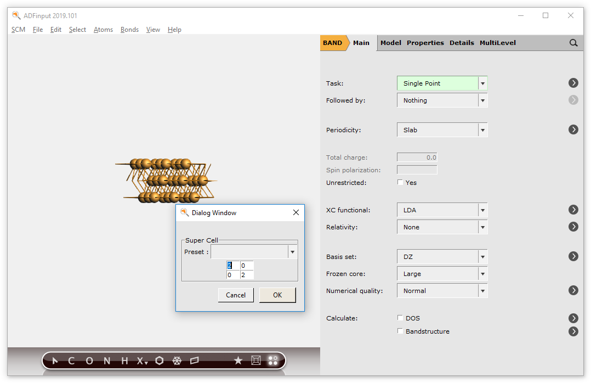Select the pointer/selection tool in toolbar
591x383 pixels.
[x=54, y=361]
